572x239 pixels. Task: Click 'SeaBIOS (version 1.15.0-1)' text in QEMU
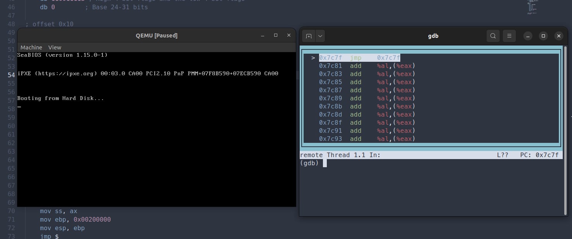point(62,55)
